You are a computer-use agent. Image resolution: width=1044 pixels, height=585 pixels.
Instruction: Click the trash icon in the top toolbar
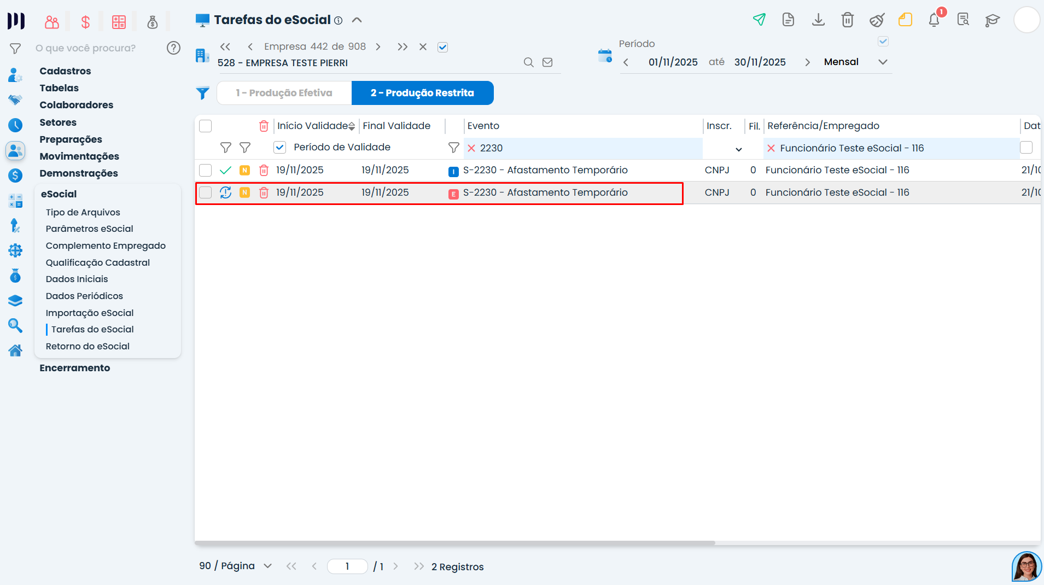847,20
